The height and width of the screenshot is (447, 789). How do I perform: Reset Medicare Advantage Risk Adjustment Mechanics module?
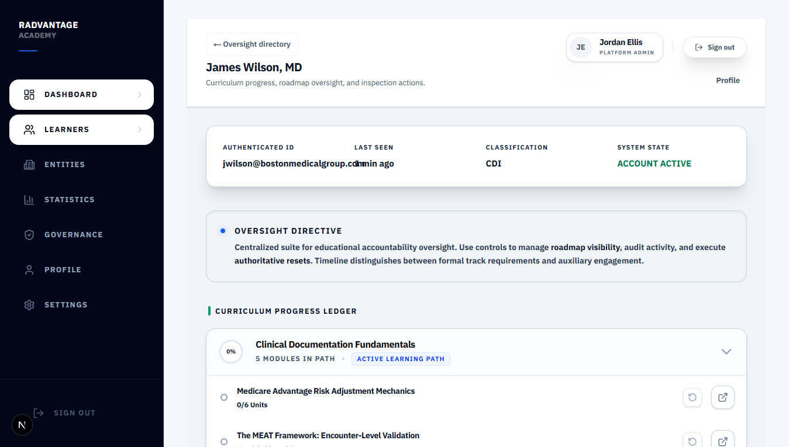coord(692,397)
